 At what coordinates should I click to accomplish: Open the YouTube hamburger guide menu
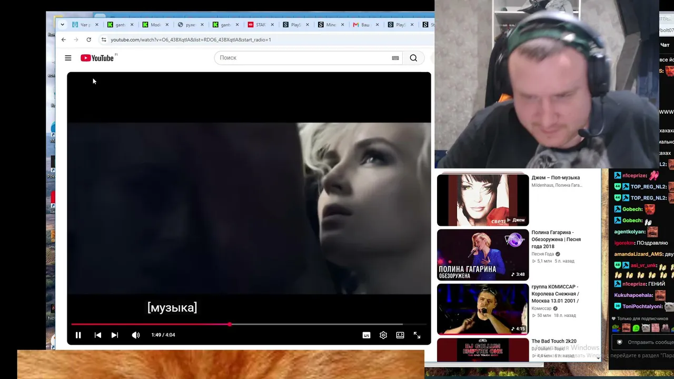pos(68,58)
